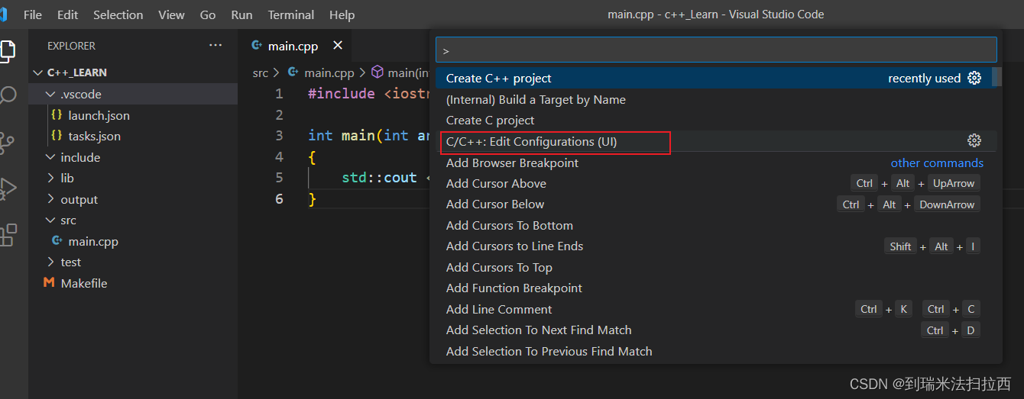
Task: Expand the output folder
Action: tap(51, 200)
